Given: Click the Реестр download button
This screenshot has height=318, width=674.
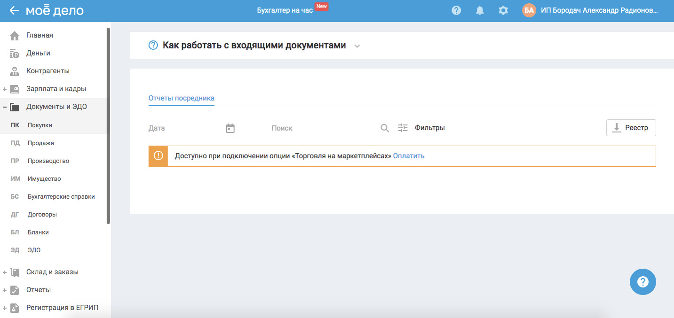Looking at the screenshot, I should pos(631,128).
